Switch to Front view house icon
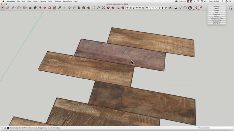 (x=133, y=8)
